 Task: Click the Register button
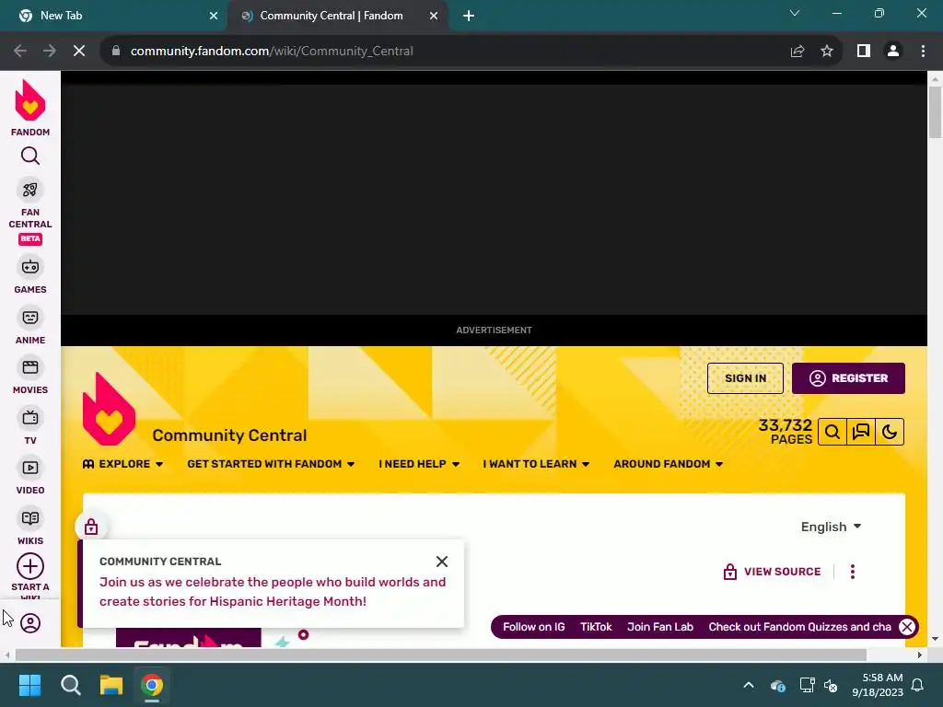848,378
